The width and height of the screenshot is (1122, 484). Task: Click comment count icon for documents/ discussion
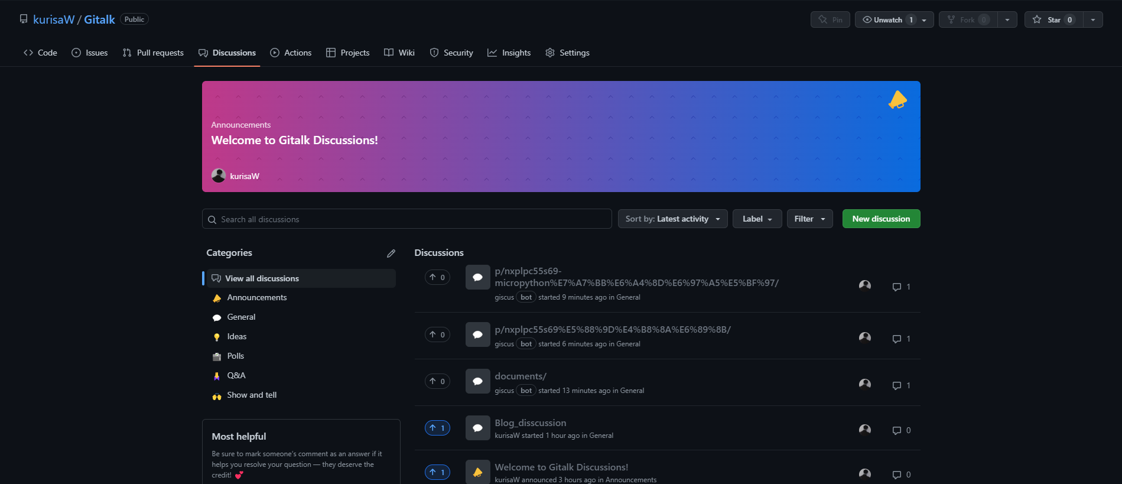tap(897, 385)
